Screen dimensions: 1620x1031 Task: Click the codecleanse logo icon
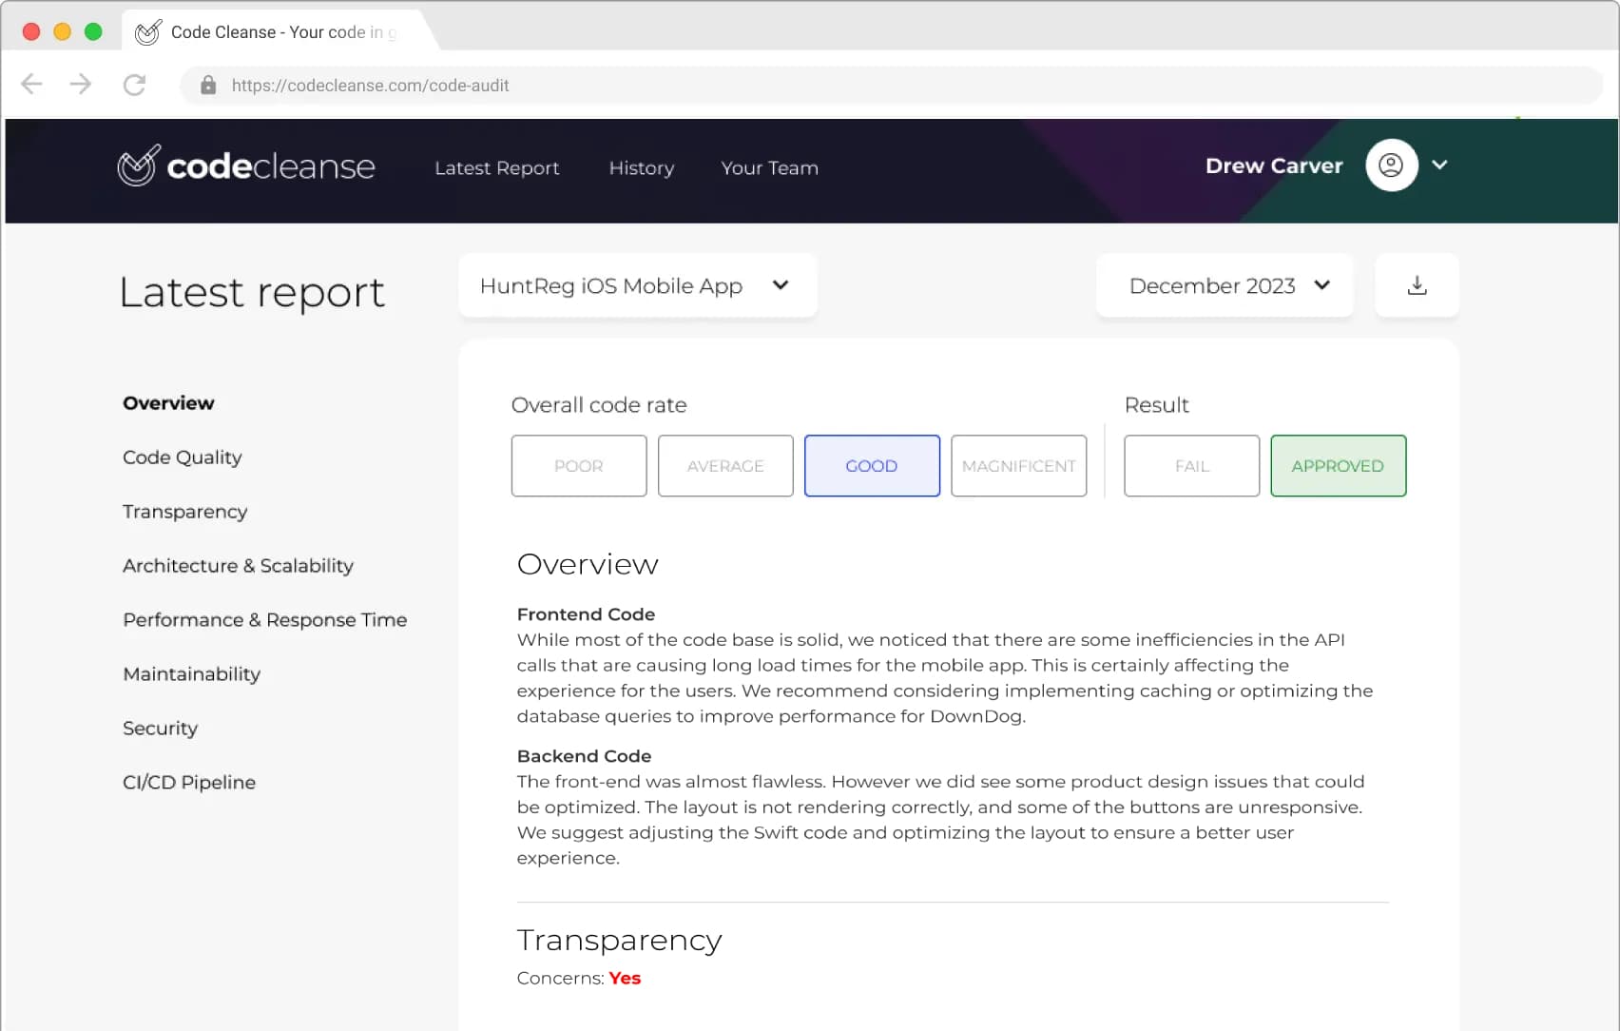click(x=139, y=165)
